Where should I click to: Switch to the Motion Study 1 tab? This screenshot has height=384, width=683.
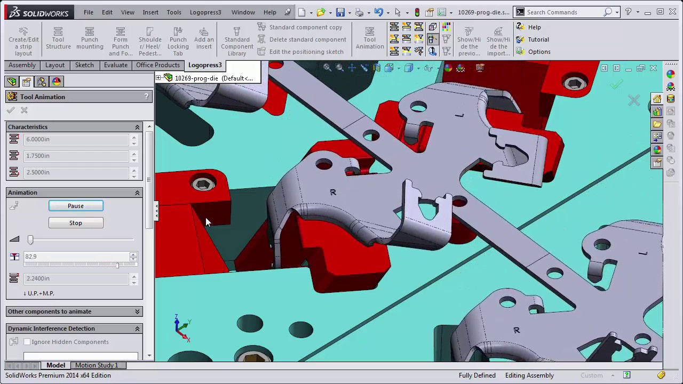point(97,365)
